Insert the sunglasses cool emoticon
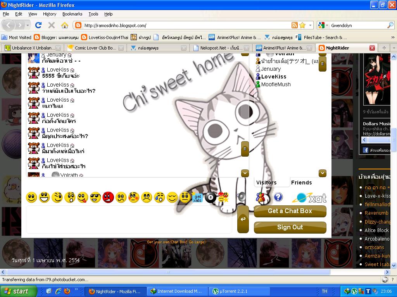397x297 pixels. tap(95, 197)
